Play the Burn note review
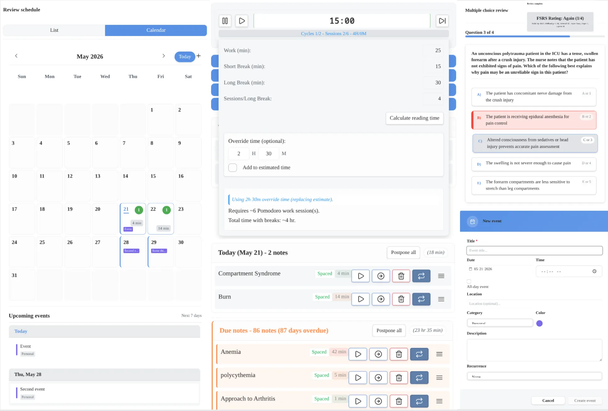Screen dimensions: 608x411 pyautogui.click(x=360, y=299)
